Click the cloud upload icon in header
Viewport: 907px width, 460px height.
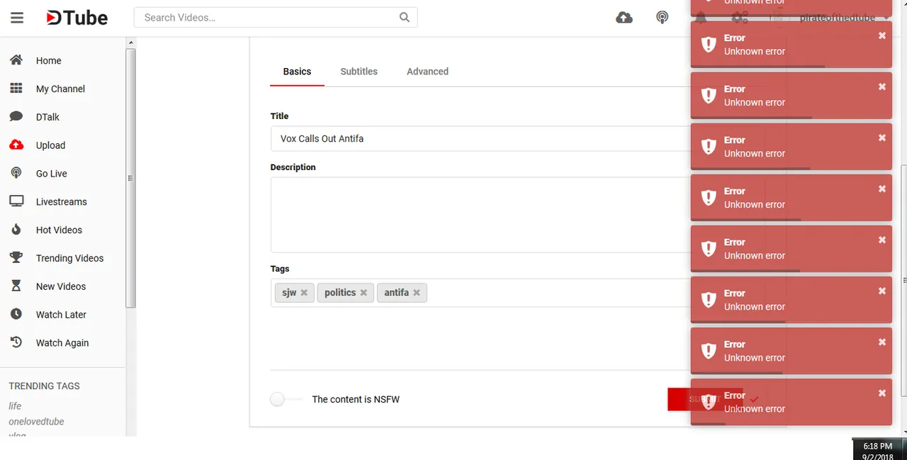624,18
